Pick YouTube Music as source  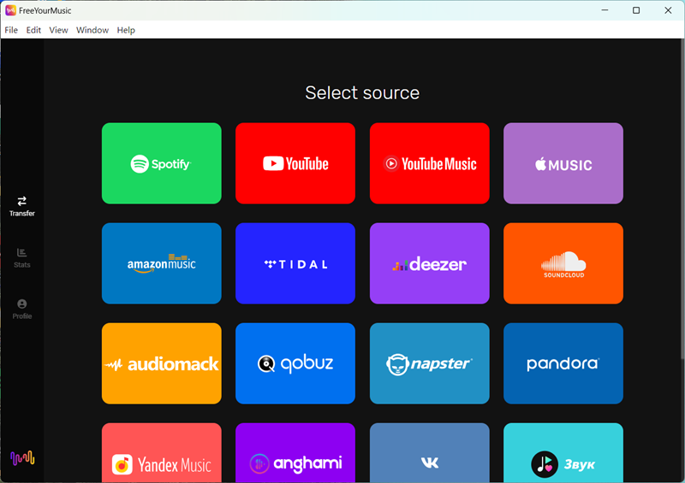point(430,163)
